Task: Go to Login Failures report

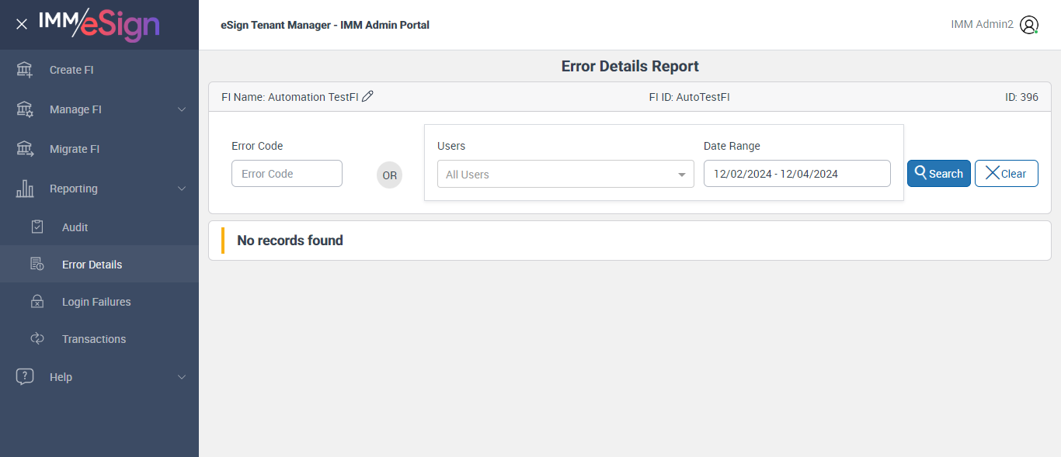Action: click(96, 302)
